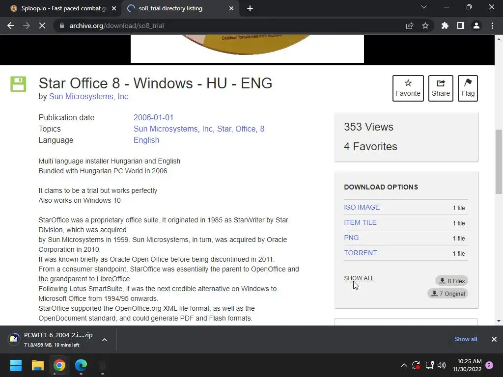Image resolution: width=503 pixels, height=377 pixels.
Task: Close the Sploop.io tab
Action: click(x=114, y=8)
